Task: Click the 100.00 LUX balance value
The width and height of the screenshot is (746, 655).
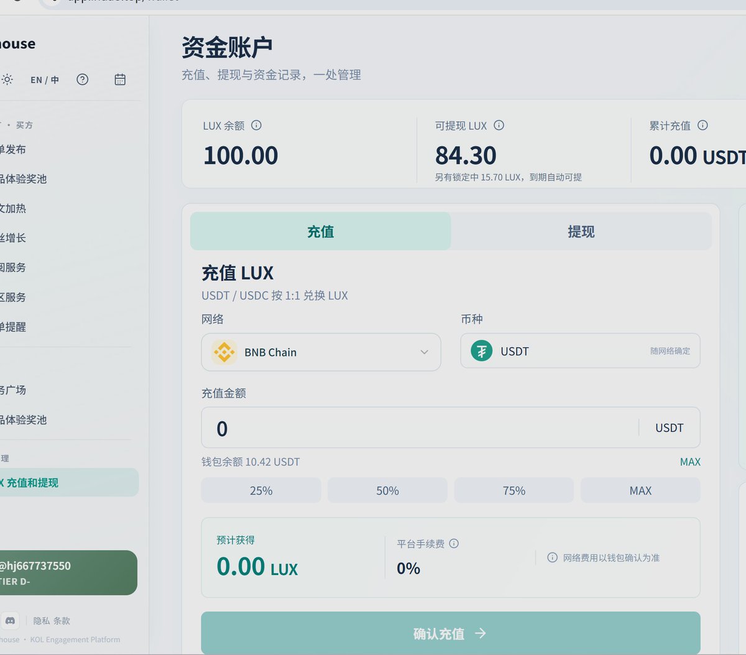Action: tap(241, 155)
